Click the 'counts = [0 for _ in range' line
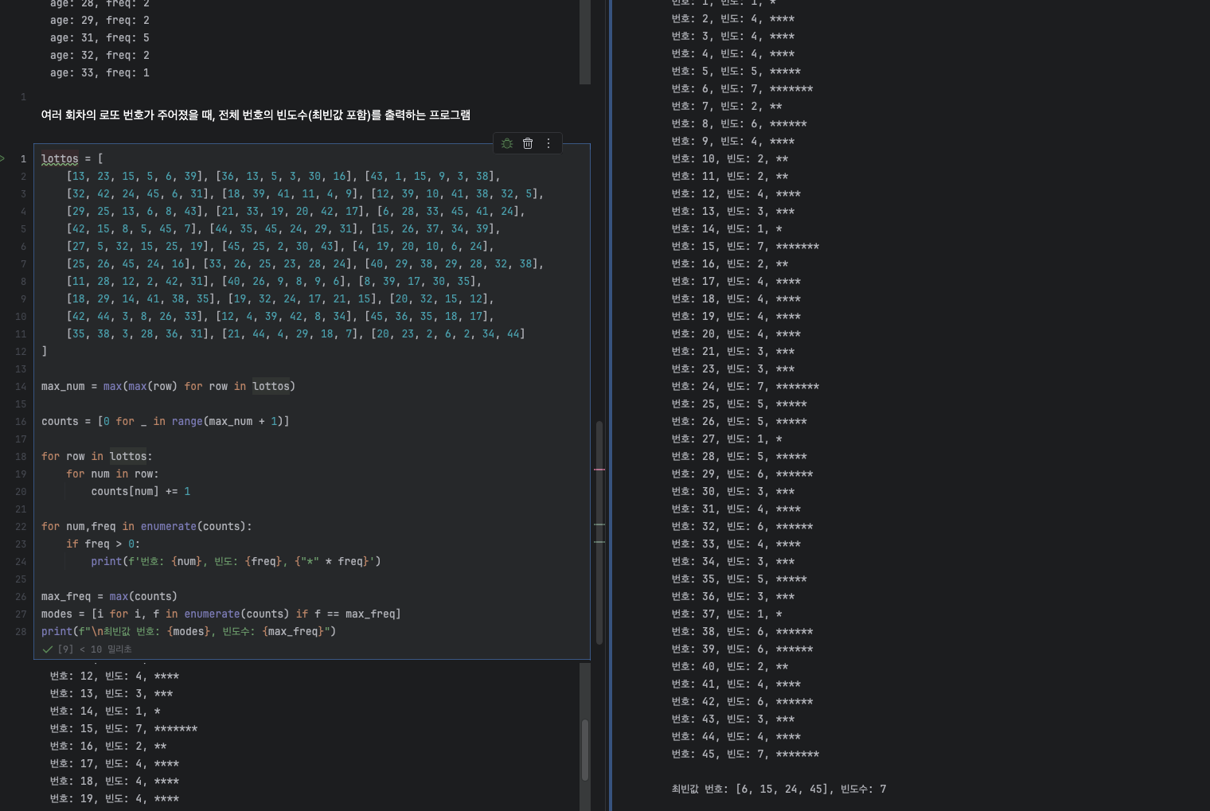 pos(166,421)
